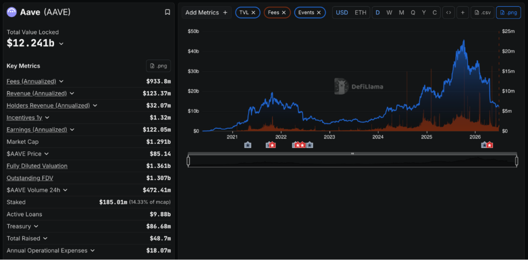Click the $25m right axis label

[508, 31]
